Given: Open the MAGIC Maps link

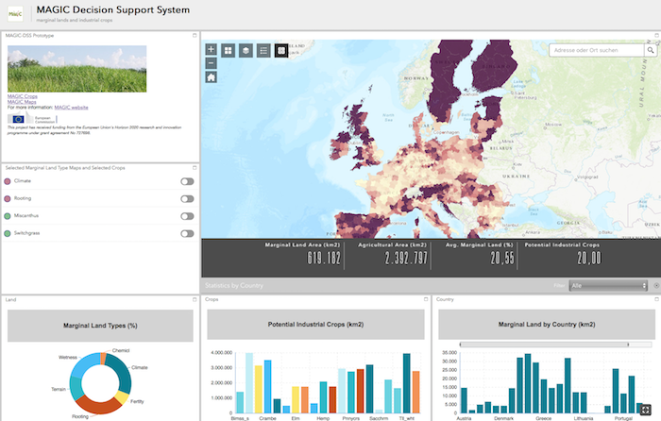Looking at the screenshot, I should point(23,102).
